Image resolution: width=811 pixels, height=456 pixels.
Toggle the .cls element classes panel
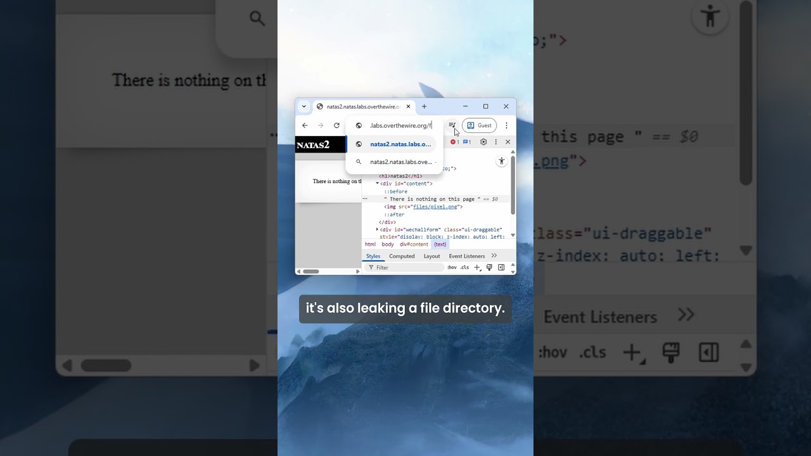(x=464, y=267)
